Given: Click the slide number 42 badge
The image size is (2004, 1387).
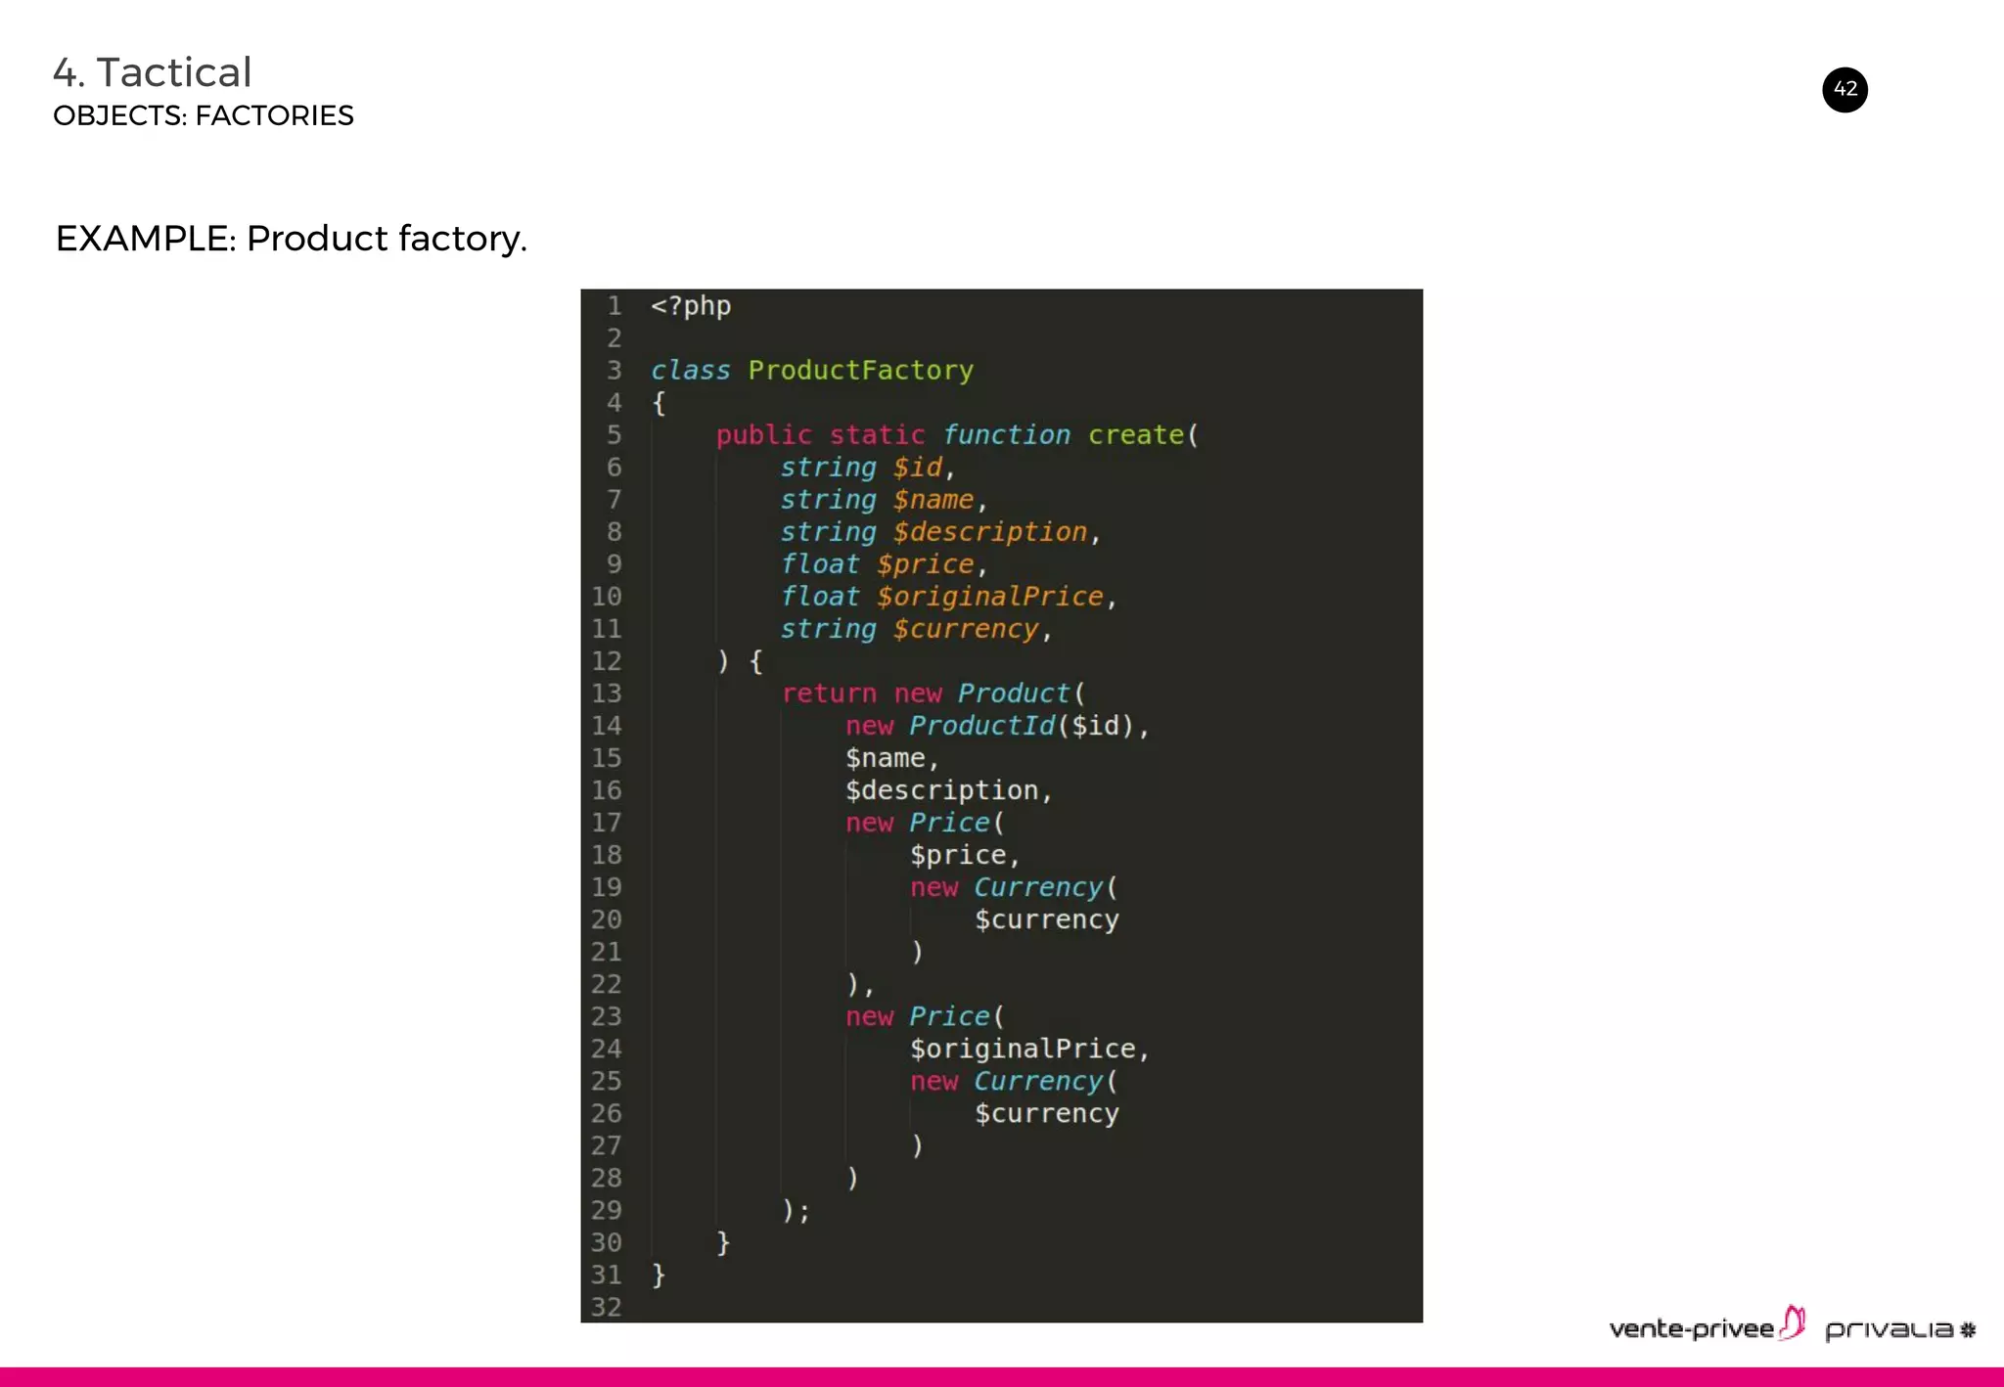Looking at the screenshot, I should 1845,90.
